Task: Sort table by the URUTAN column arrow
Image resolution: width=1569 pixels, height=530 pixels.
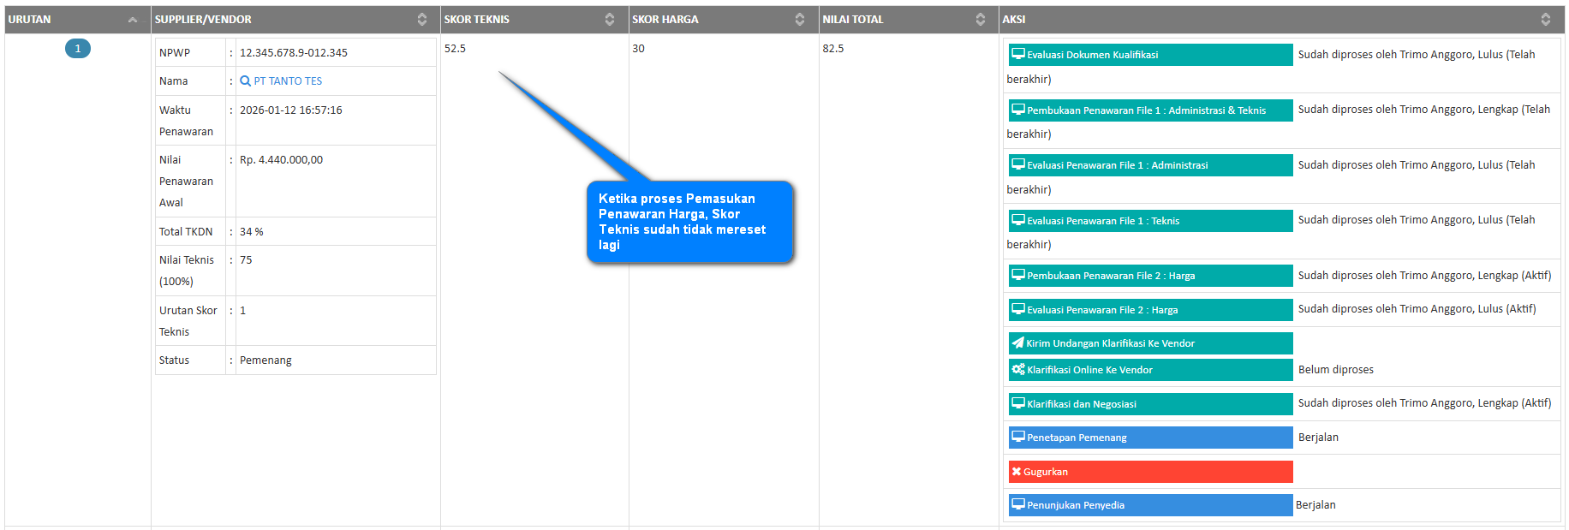Action: pos(132,20)
